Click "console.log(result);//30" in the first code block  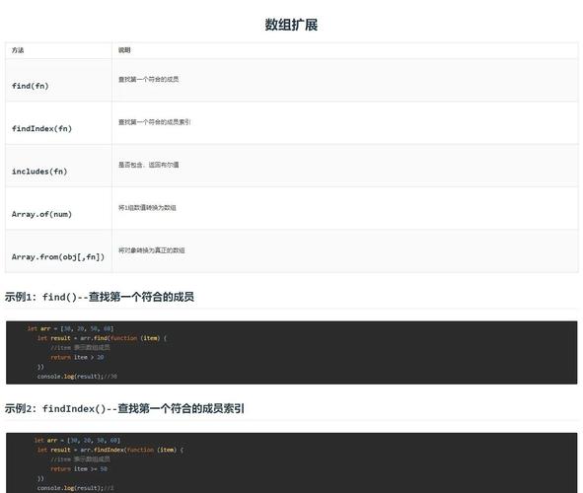point(77,377)
